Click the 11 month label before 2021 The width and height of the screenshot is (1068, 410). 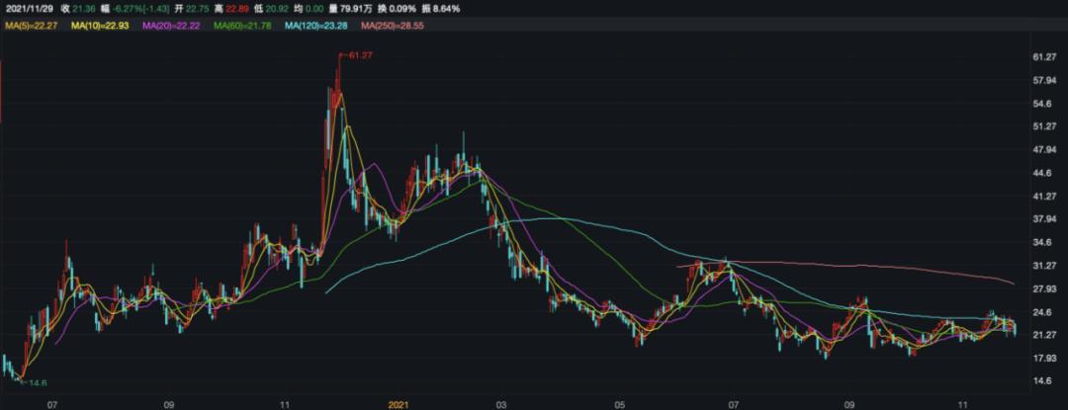pos(286,404)
